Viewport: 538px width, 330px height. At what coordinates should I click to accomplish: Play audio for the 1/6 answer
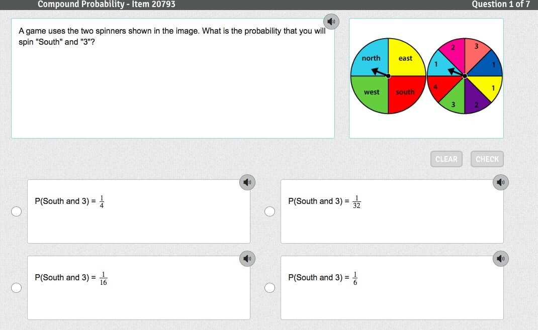[500, 258]
